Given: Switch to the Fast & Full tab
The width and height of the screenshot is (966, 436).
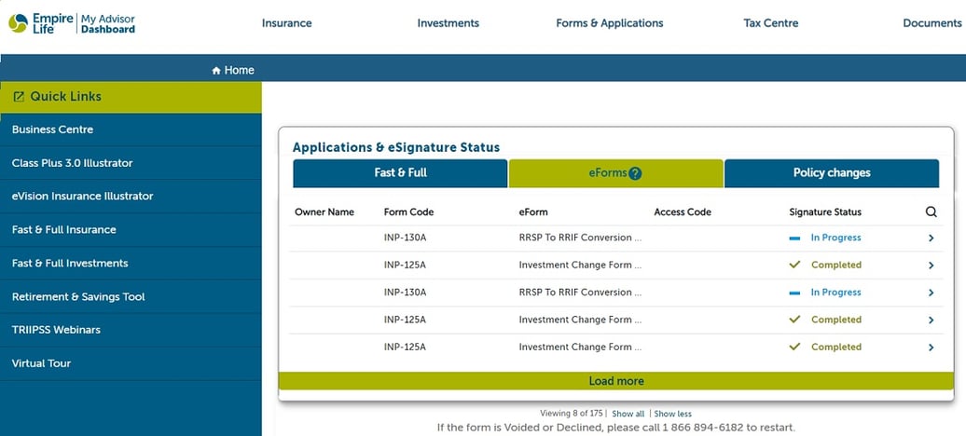Looking at the screenshot, I should click(x=400, y=173).
